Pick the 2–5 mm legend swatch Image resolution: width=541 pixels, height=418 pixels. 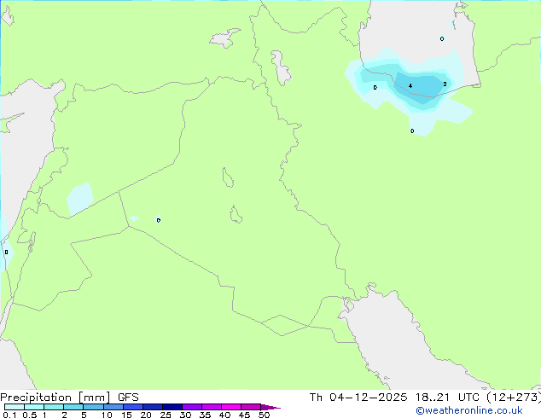point(73,407)
